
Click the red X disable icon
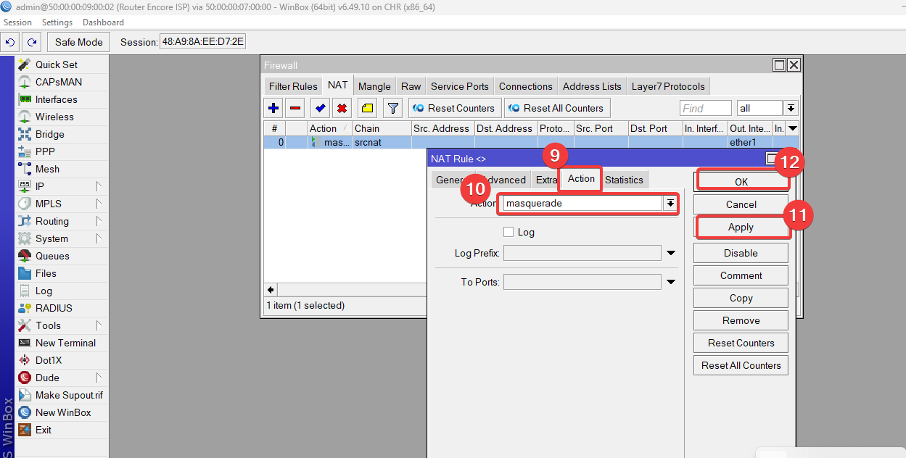tap(342, 109)
